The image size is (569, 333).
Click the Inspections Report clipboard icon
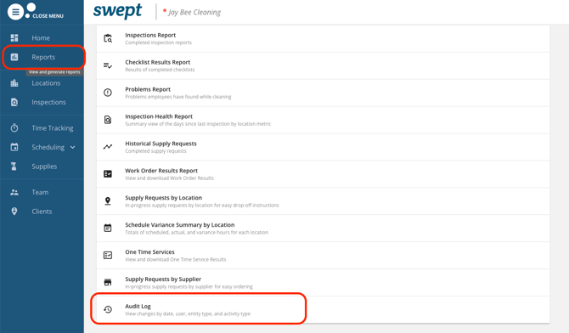pos(108,38)
